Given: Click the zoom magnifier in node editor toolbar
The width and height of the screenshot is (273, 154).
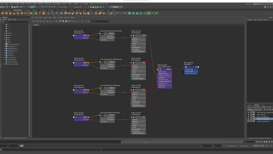Looking at the screenshot, I should [72, 21].
